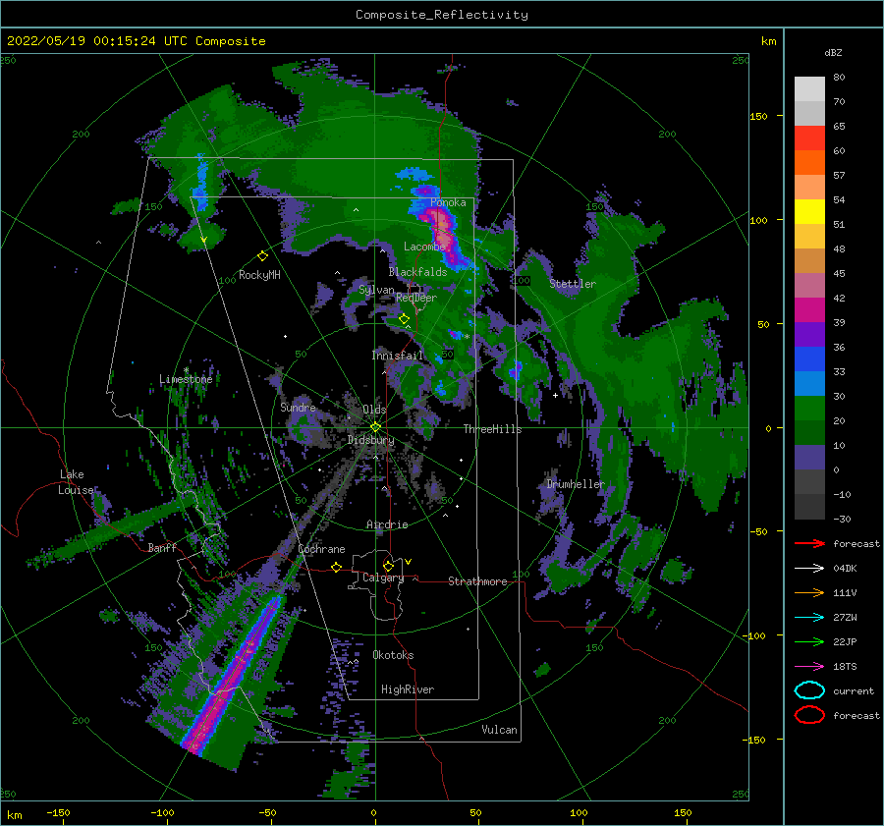Click the red forecast arrow in legend

(x=809, y=543)
